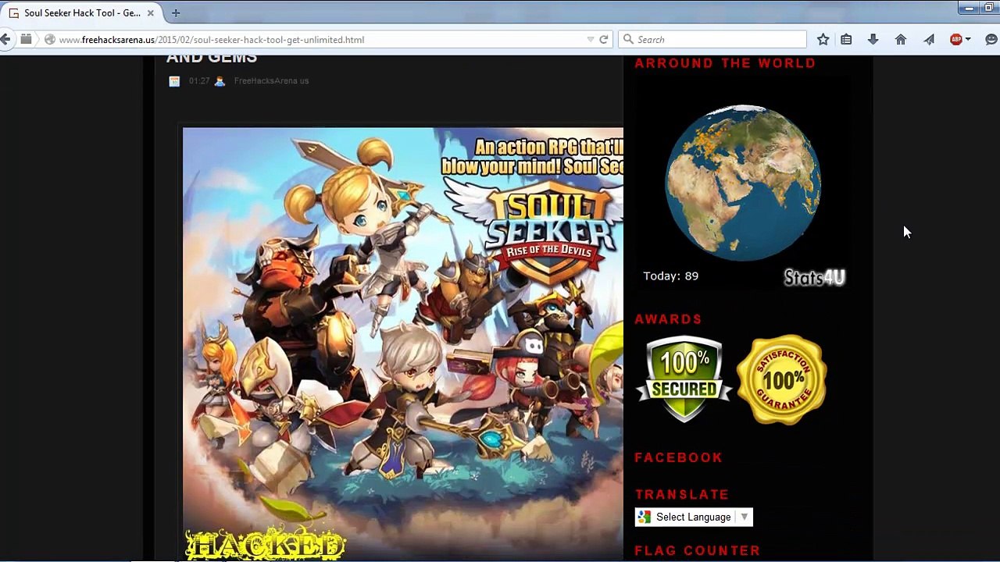Click the author person icon
Screen dimensions: 1000x562
pos(220,81)
